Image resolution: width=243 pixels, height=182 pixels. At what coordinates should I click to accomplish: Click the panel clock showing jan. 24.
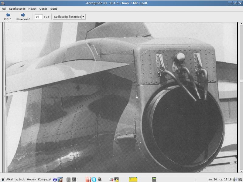click(219, 179)
